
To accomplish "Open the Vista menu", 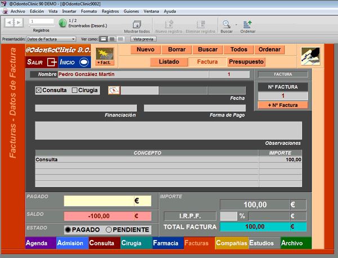I will [x=53, y=11].
